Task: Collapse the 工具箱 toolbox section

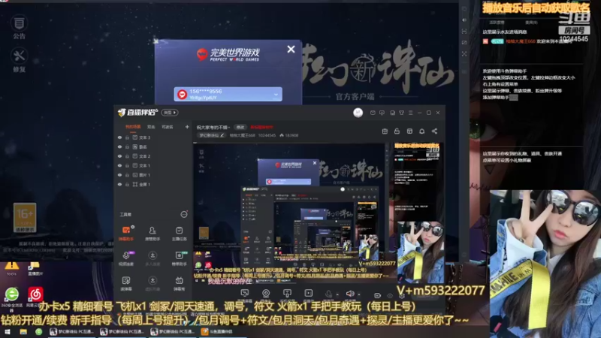Action: coord(184,215)
